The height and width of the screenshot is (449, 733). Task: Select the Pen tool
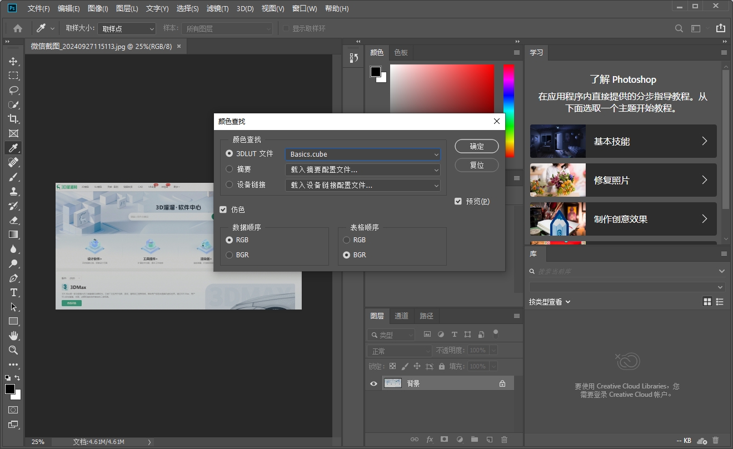click(x=13, y=278)
